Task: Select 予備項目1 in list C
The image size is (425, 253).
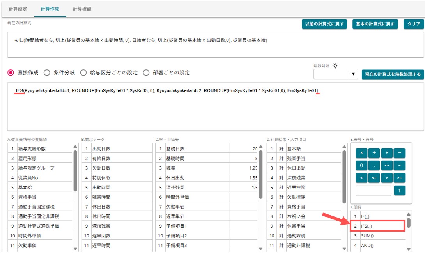Action: 207,226
